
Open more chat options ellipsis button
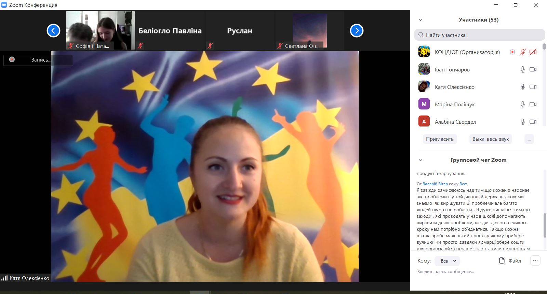point(535,261)
